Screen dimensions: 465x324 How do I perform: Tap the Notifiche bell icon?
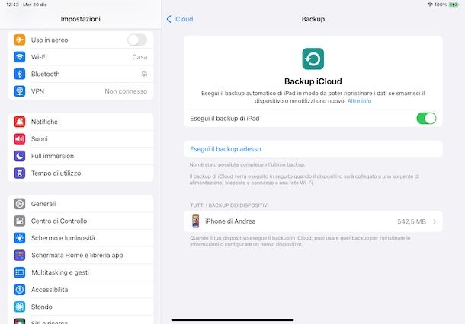tap(20, 122)
